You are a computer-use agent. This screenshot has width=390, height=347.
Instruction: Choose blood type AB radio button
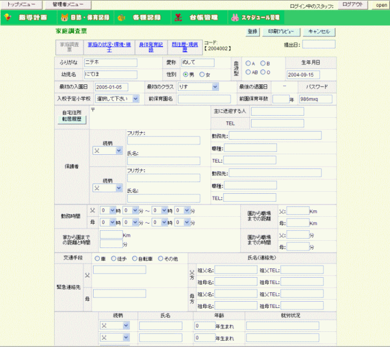pyautogui.click(x=248, y=72)
